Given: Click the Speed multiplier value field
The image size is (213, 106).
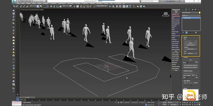Looking at the screenshot, I should click(x=193, y=75).
